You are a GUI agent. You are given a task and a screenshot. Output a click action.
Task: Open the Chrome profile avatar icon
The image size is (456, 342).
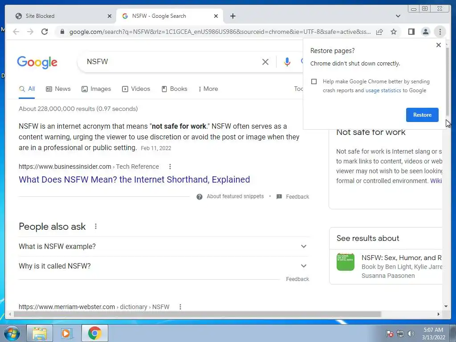[425, 32]
